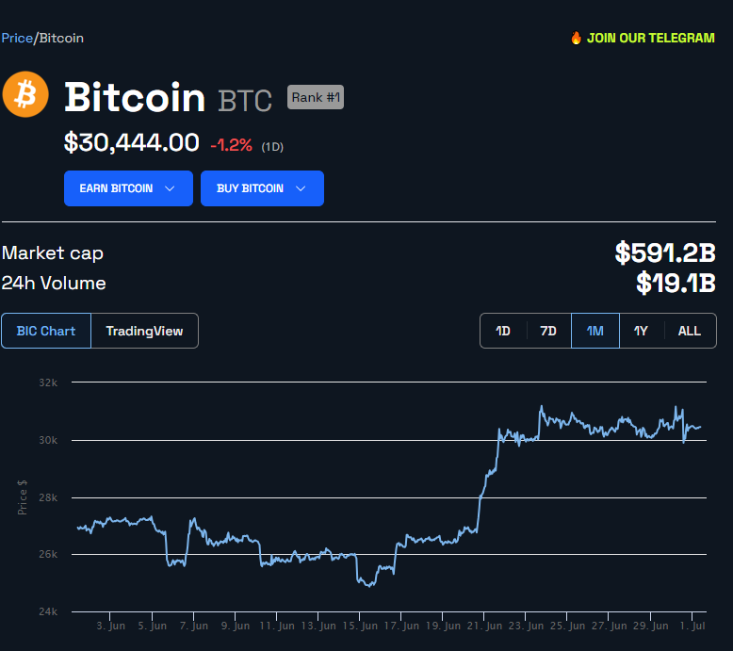
Task: Expand the Buy Bitcoin dropdown chevron
Action: tap(301, 188)
